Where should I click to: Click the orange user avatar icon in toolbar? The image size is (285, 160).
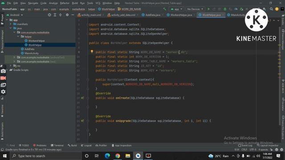click(277, 9)
